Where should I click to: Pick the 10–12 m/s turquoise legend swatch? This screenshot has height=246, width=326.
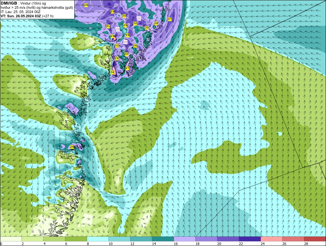click(120, 239)
